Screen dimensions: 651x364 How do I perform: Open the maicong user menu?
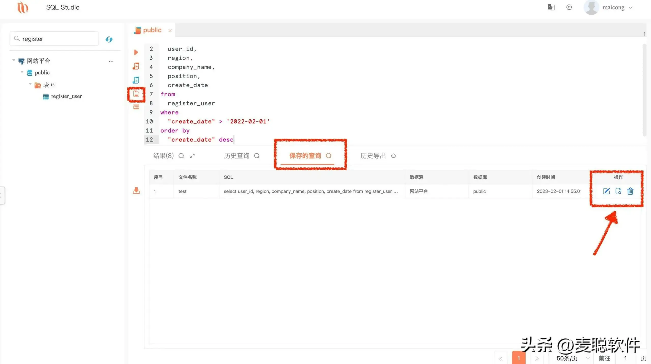pos(614,7)
